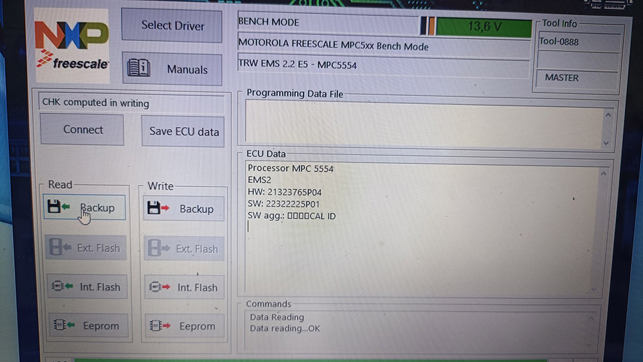
Task: Click down arrow of Commands scrollbar
Action: (589, 345)
